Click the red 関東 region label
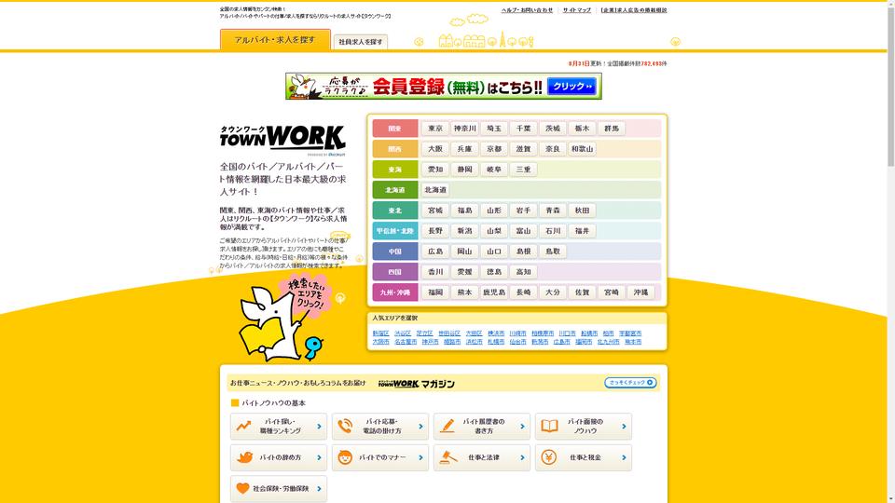 pos(395,129)
